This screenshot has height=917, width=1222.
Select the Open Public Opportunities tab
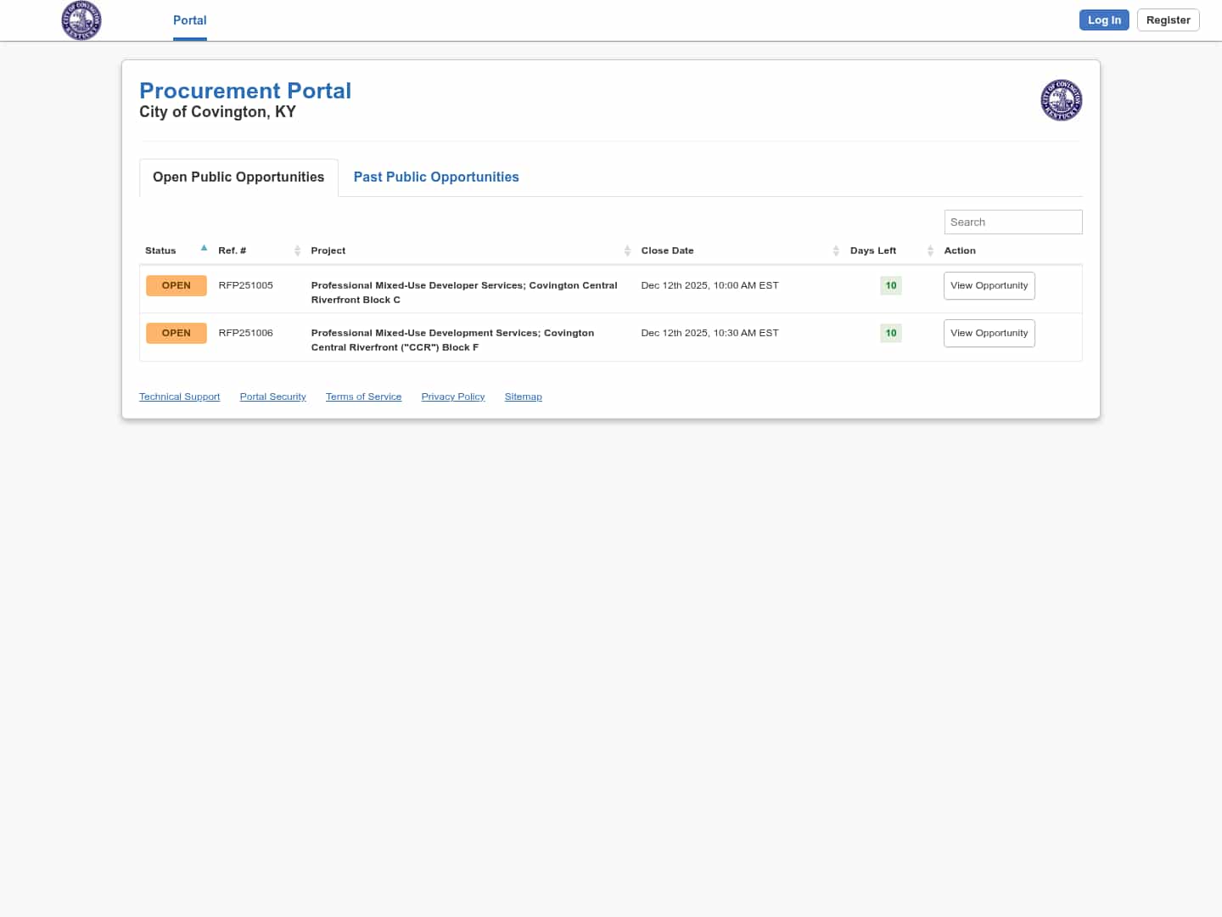[x=238, y=177]
